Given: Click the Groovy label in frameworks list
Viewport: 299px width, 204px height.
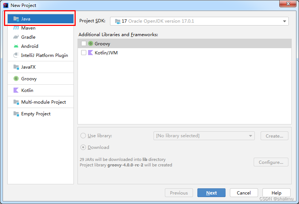Looking at the screenshot, I should pyautogui.click(x=102, y=44).
